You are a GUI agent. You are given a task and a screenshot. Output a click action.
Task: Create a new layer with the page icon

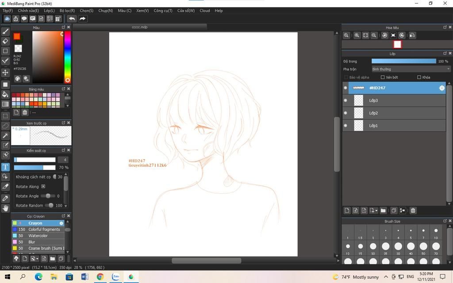347,210
